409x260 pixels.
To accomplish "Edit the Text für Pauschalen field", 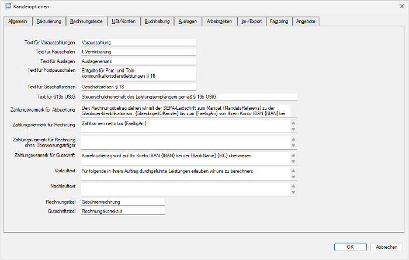I will click(x=138, y=51).
